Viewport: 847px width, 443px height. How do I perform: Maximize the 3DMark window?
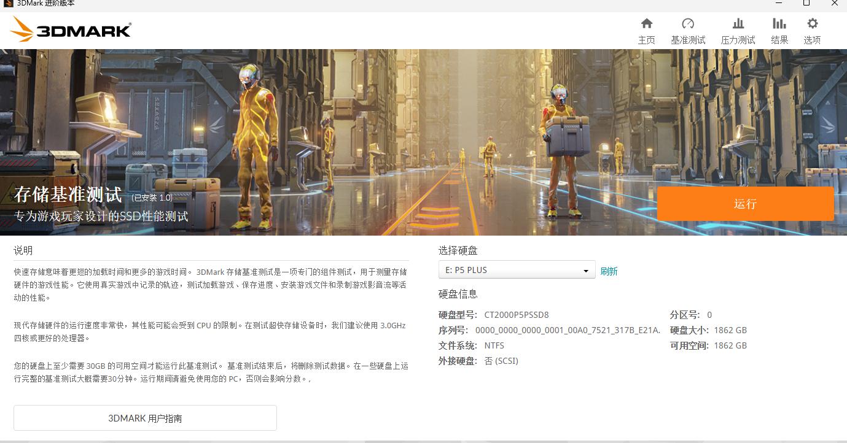[806, 4]
